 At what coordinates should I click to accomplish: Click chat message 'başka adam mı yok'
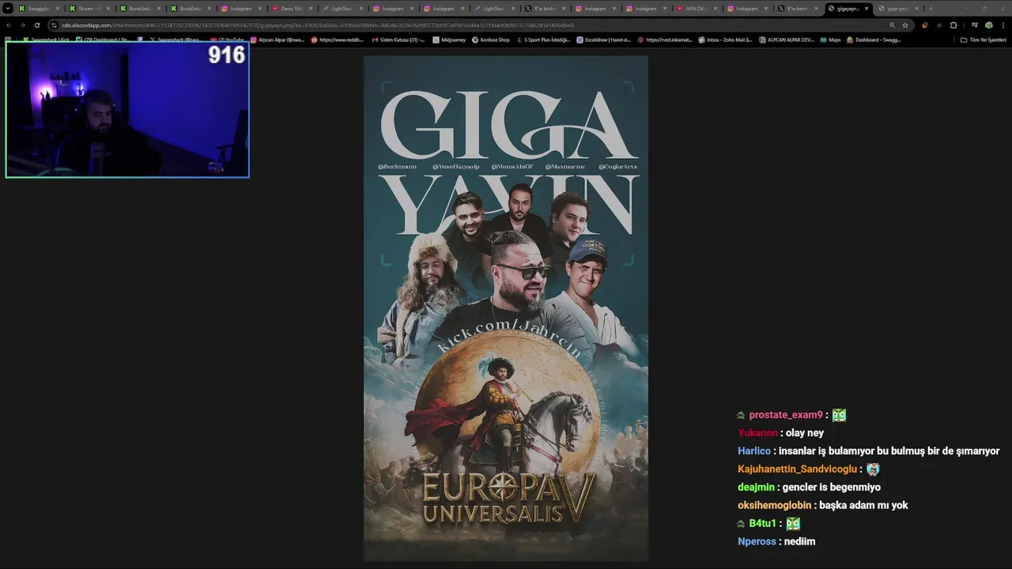coord(863,506)
